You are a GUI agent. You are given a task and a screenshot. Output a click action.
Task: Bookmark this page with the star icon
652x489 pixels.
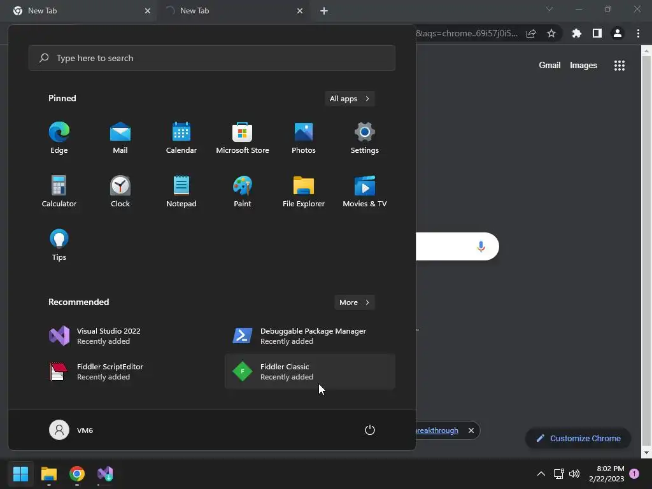[551, 33]
